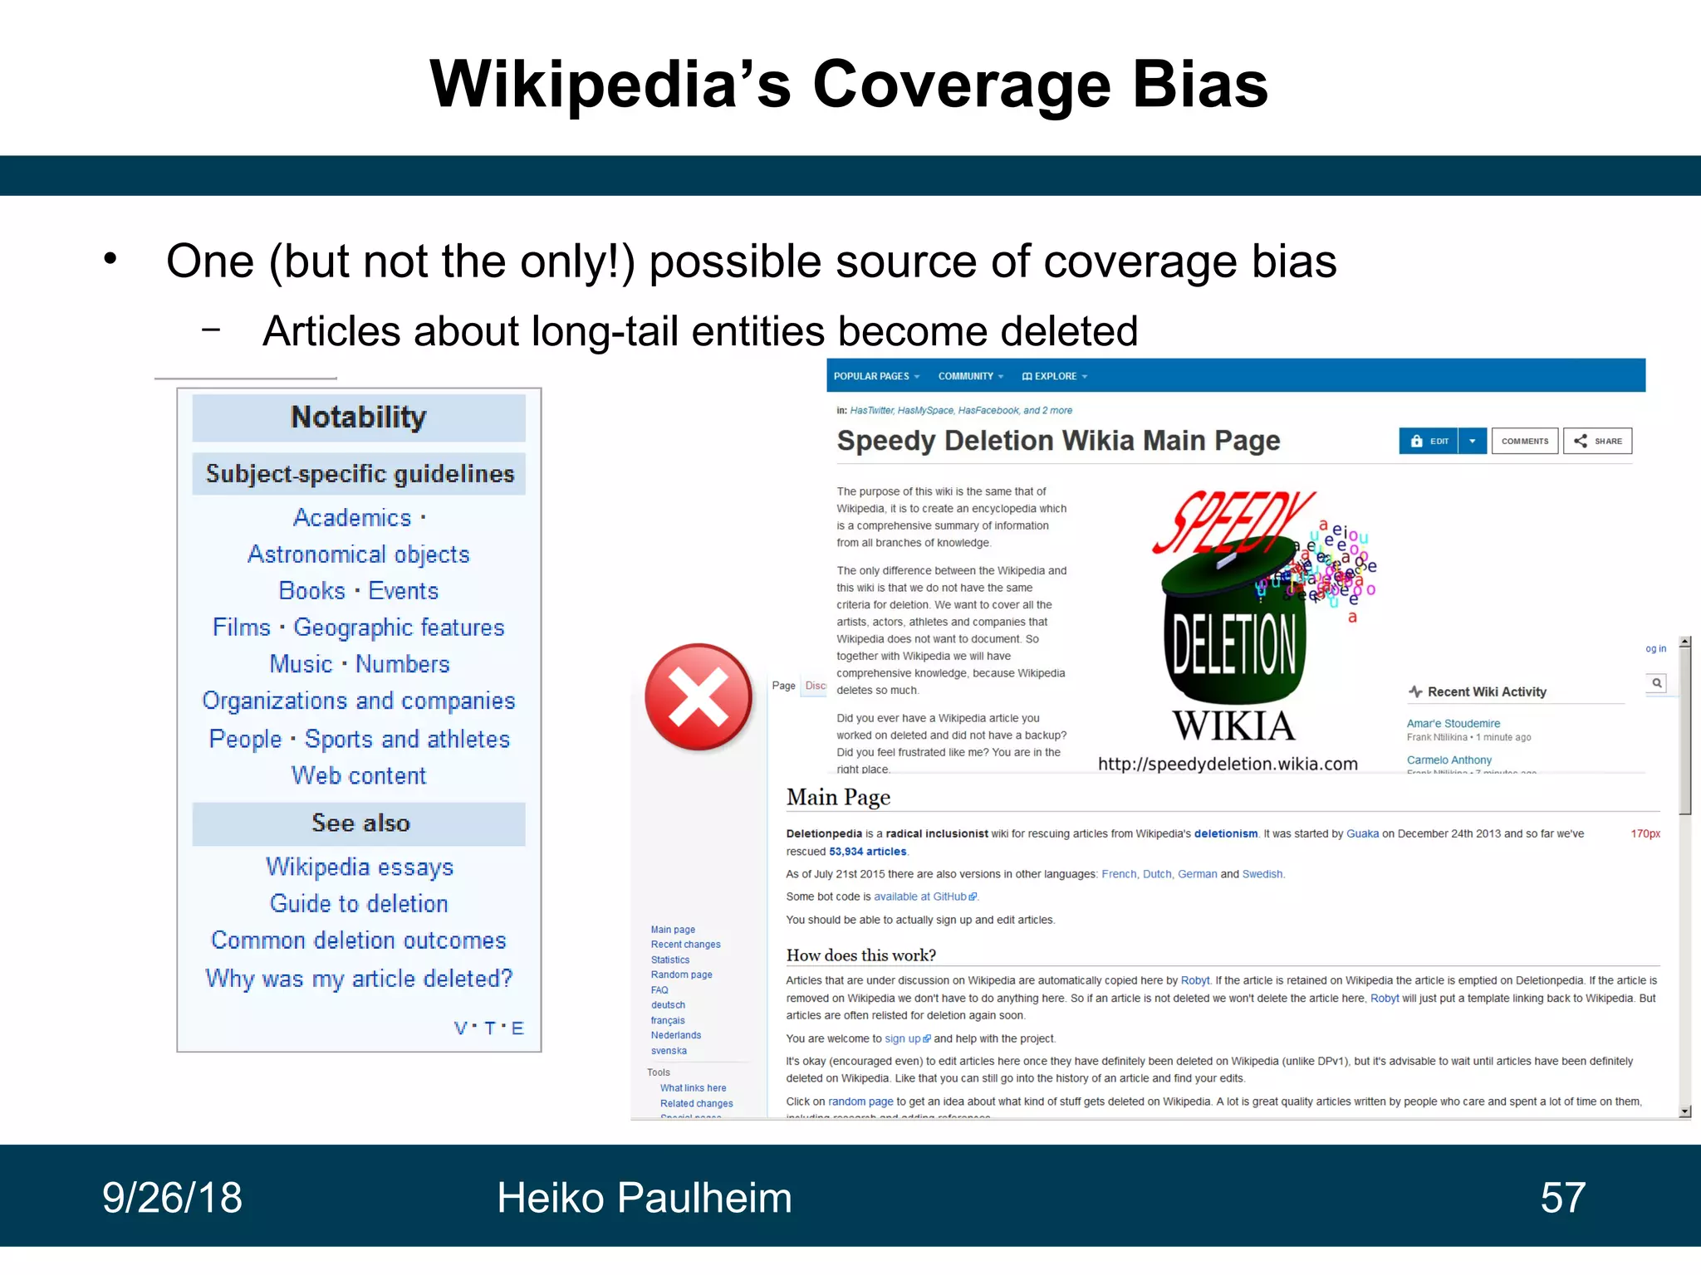Screen dimensions: 1701x1275
Task: Open the dropdown arrow next to EDIT
Action: click(x=1473, y=441)
